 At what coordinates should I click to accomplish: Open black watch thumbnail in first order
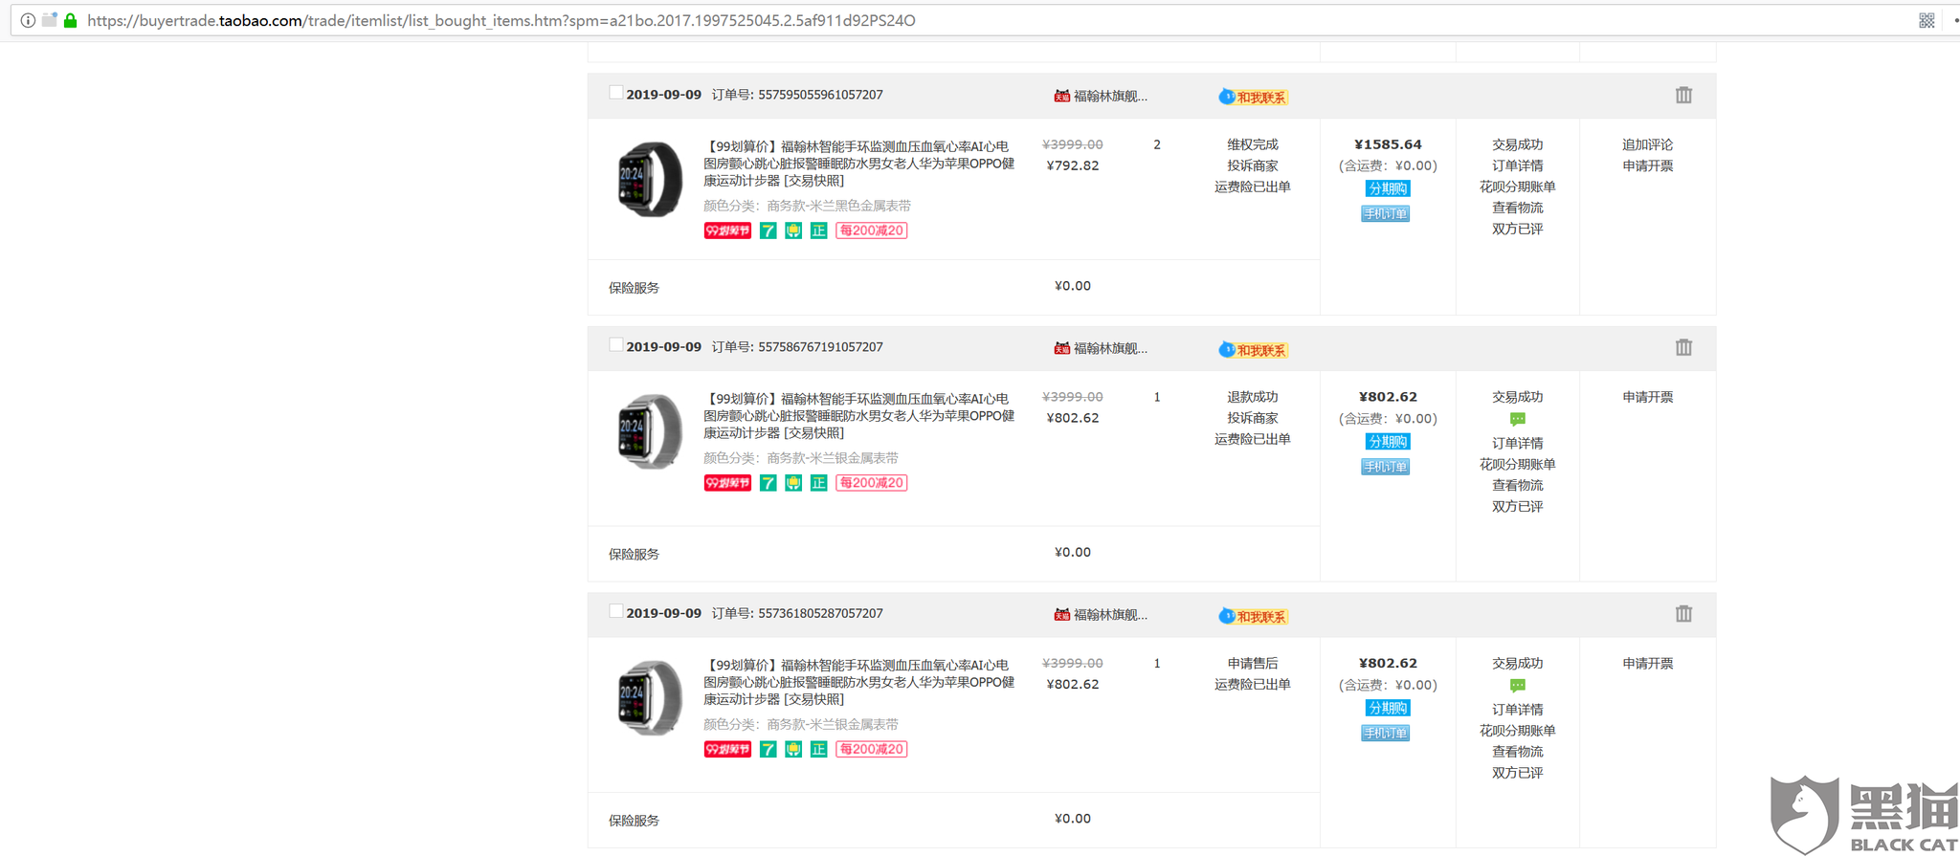tap(650, 179)
